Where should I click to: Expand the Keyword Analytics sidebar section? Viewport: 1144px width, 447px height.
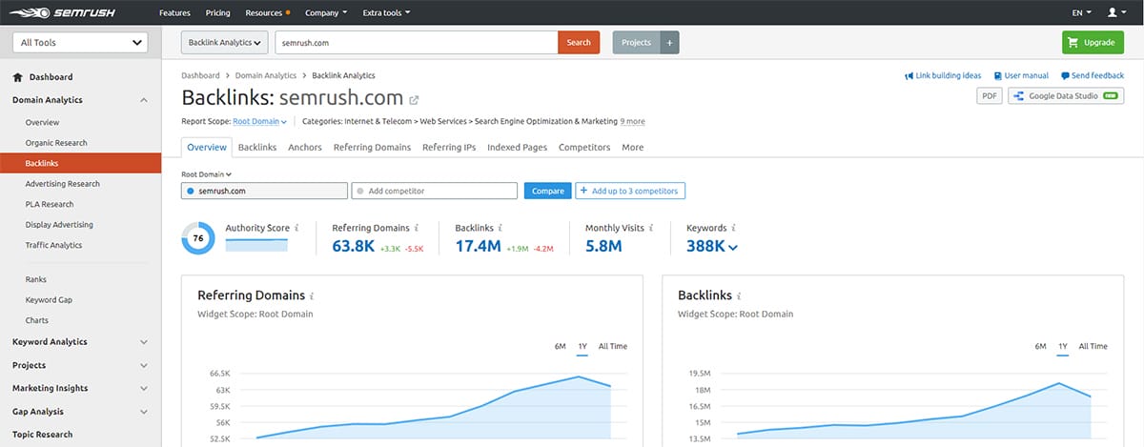coord(80,342)
